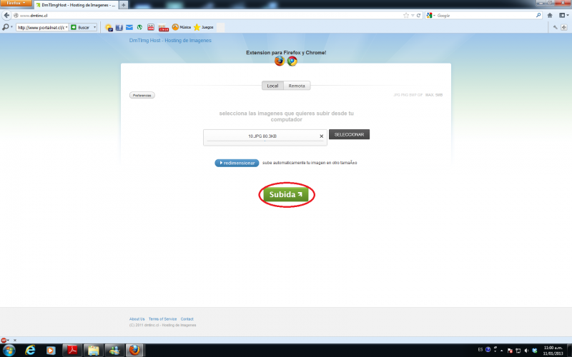Switch to the Local tab

(272, 86)
